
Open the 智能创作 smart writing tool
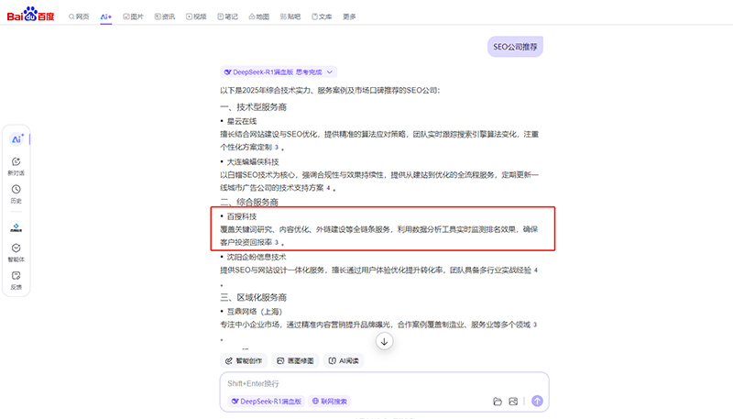point(244,360)
